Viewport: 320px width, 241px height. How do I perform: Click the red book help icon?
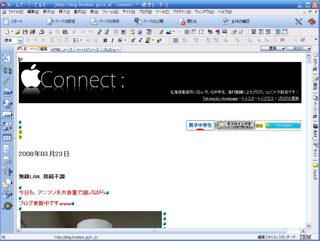pos(312,21)
